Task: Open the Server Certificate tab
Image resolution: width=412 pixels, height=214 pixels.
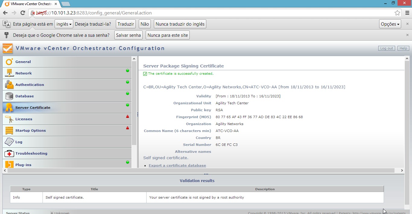Action: [33, 108]
